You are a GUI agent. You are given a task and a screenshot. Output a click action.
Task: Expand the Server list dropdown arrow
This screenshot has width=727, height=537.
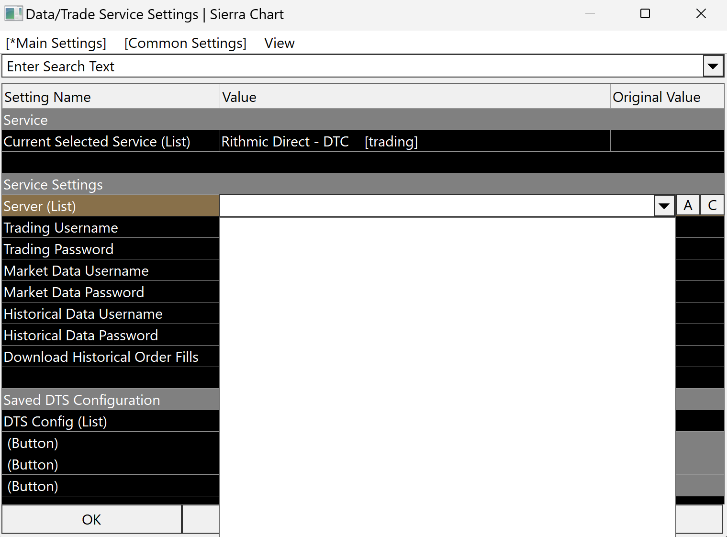pos(664,206)
